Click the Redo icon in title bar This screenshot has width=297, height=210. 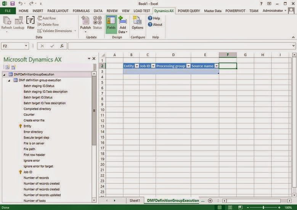(31, 3)
